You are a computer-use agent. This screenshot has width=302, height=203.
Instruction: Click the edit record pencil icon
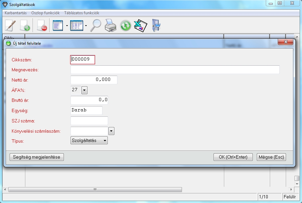coord(11,26)
